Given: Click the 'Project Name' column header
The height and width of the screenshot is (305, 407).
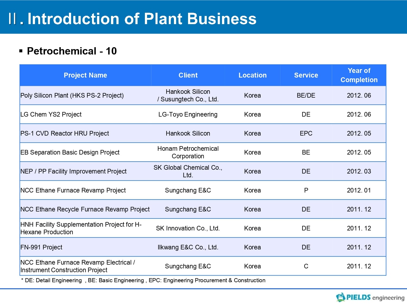Looking at the screenshot, I should pos(85,75).
